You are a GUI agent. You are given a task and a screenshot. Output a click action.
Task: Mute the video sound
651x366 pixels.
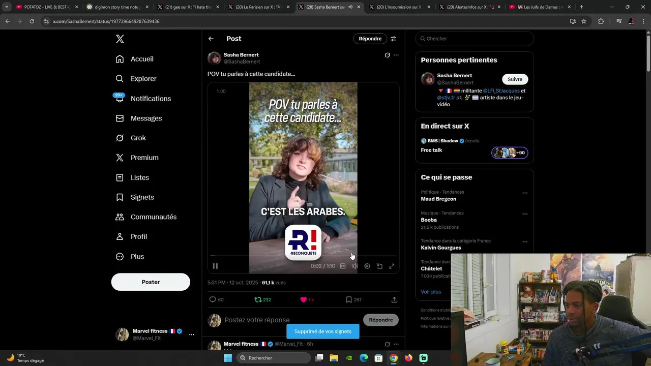pos(355,266)
